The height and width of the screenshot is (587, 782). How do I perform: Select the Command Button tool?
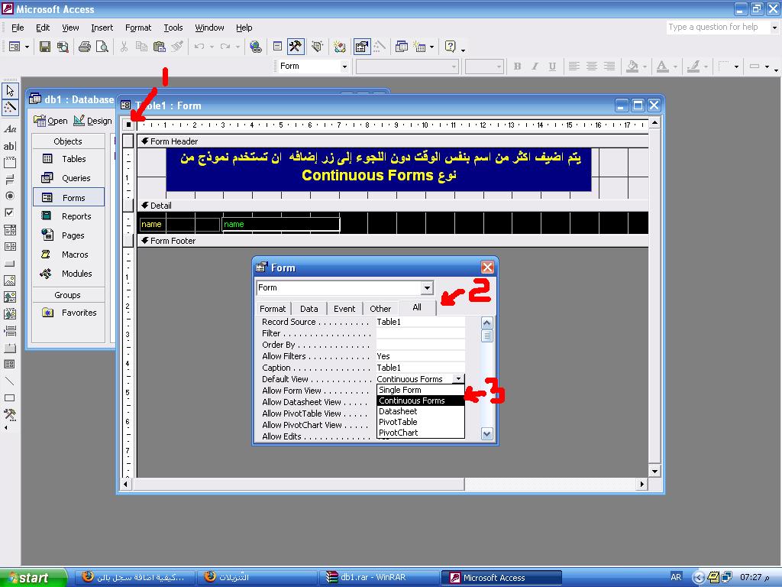click(10, 264)
